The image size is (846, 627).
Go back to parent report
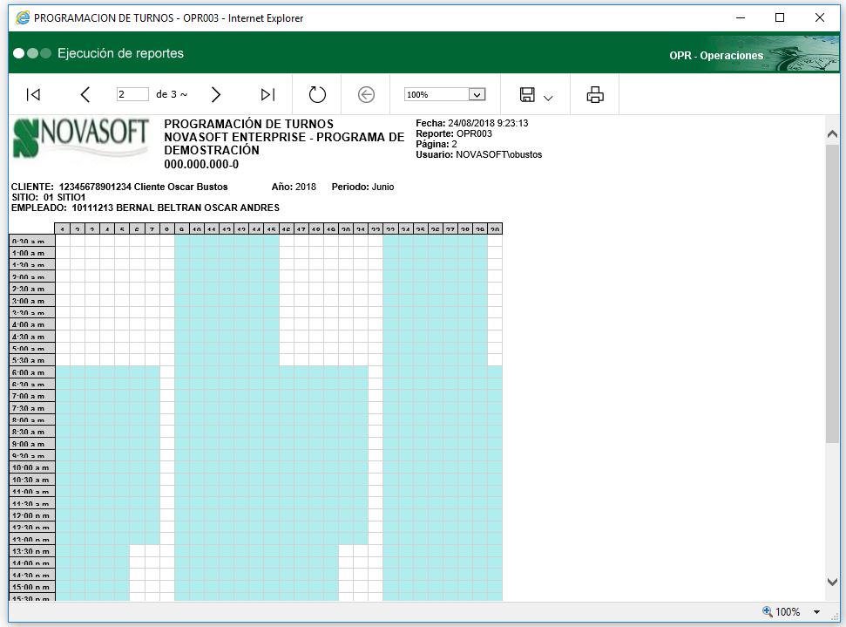coord(366,94)
